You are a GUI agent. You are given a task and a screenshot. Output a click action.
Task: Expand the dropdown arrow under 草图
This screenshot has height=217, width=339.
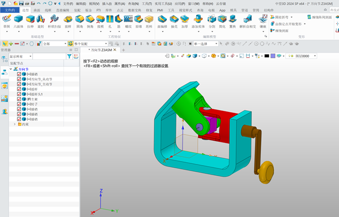(7, 32)
